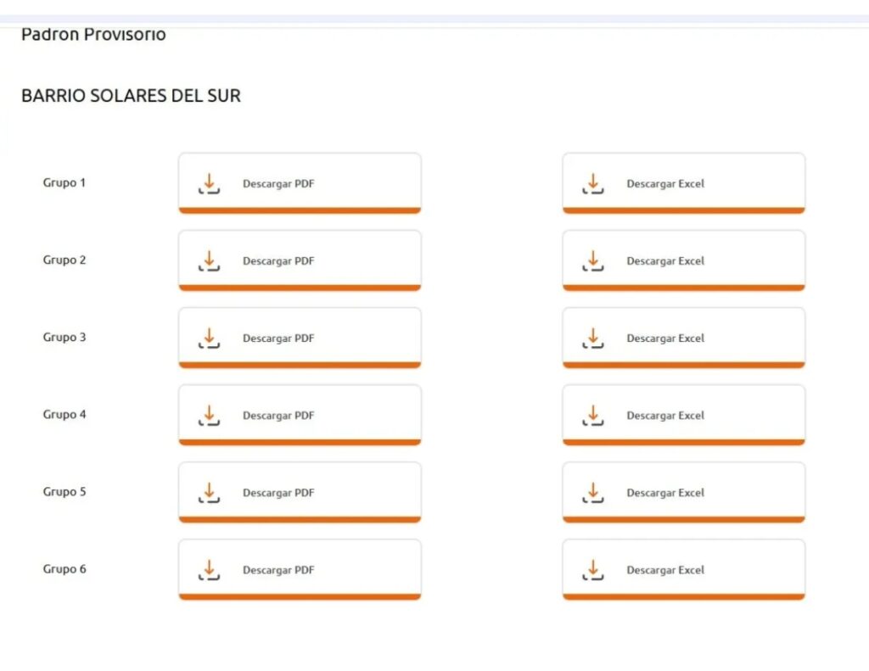Click the download icon for Grupo 4 PDF
Viewport: 869px width, 671px height.
[x=209, y=415]
